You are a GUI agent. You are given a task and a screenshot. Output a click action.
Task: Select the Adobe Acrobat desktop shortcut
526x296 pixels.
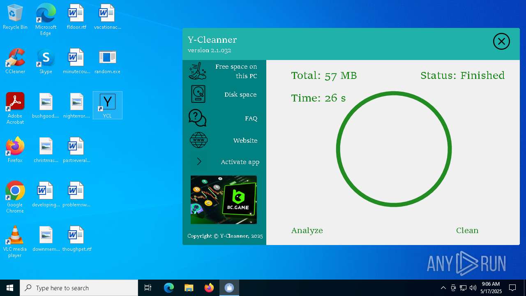15,109
